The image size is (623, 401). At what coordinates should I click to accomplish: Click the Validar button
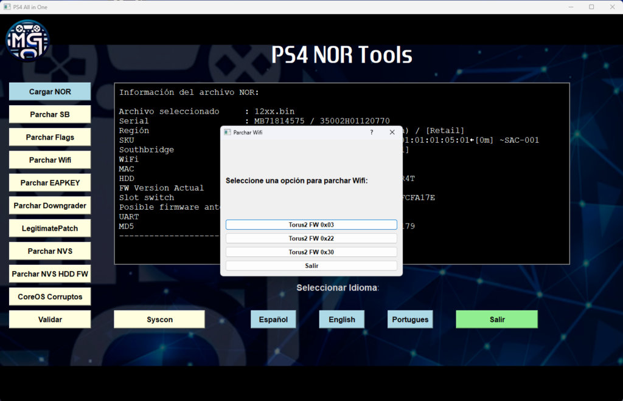point(50,320)
